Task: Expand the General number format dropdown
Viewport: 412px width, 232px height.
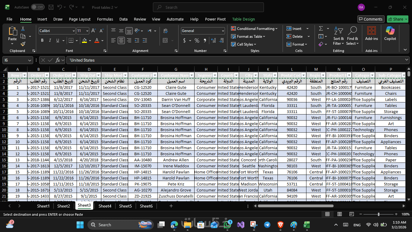Action: (x=223, y=31)
